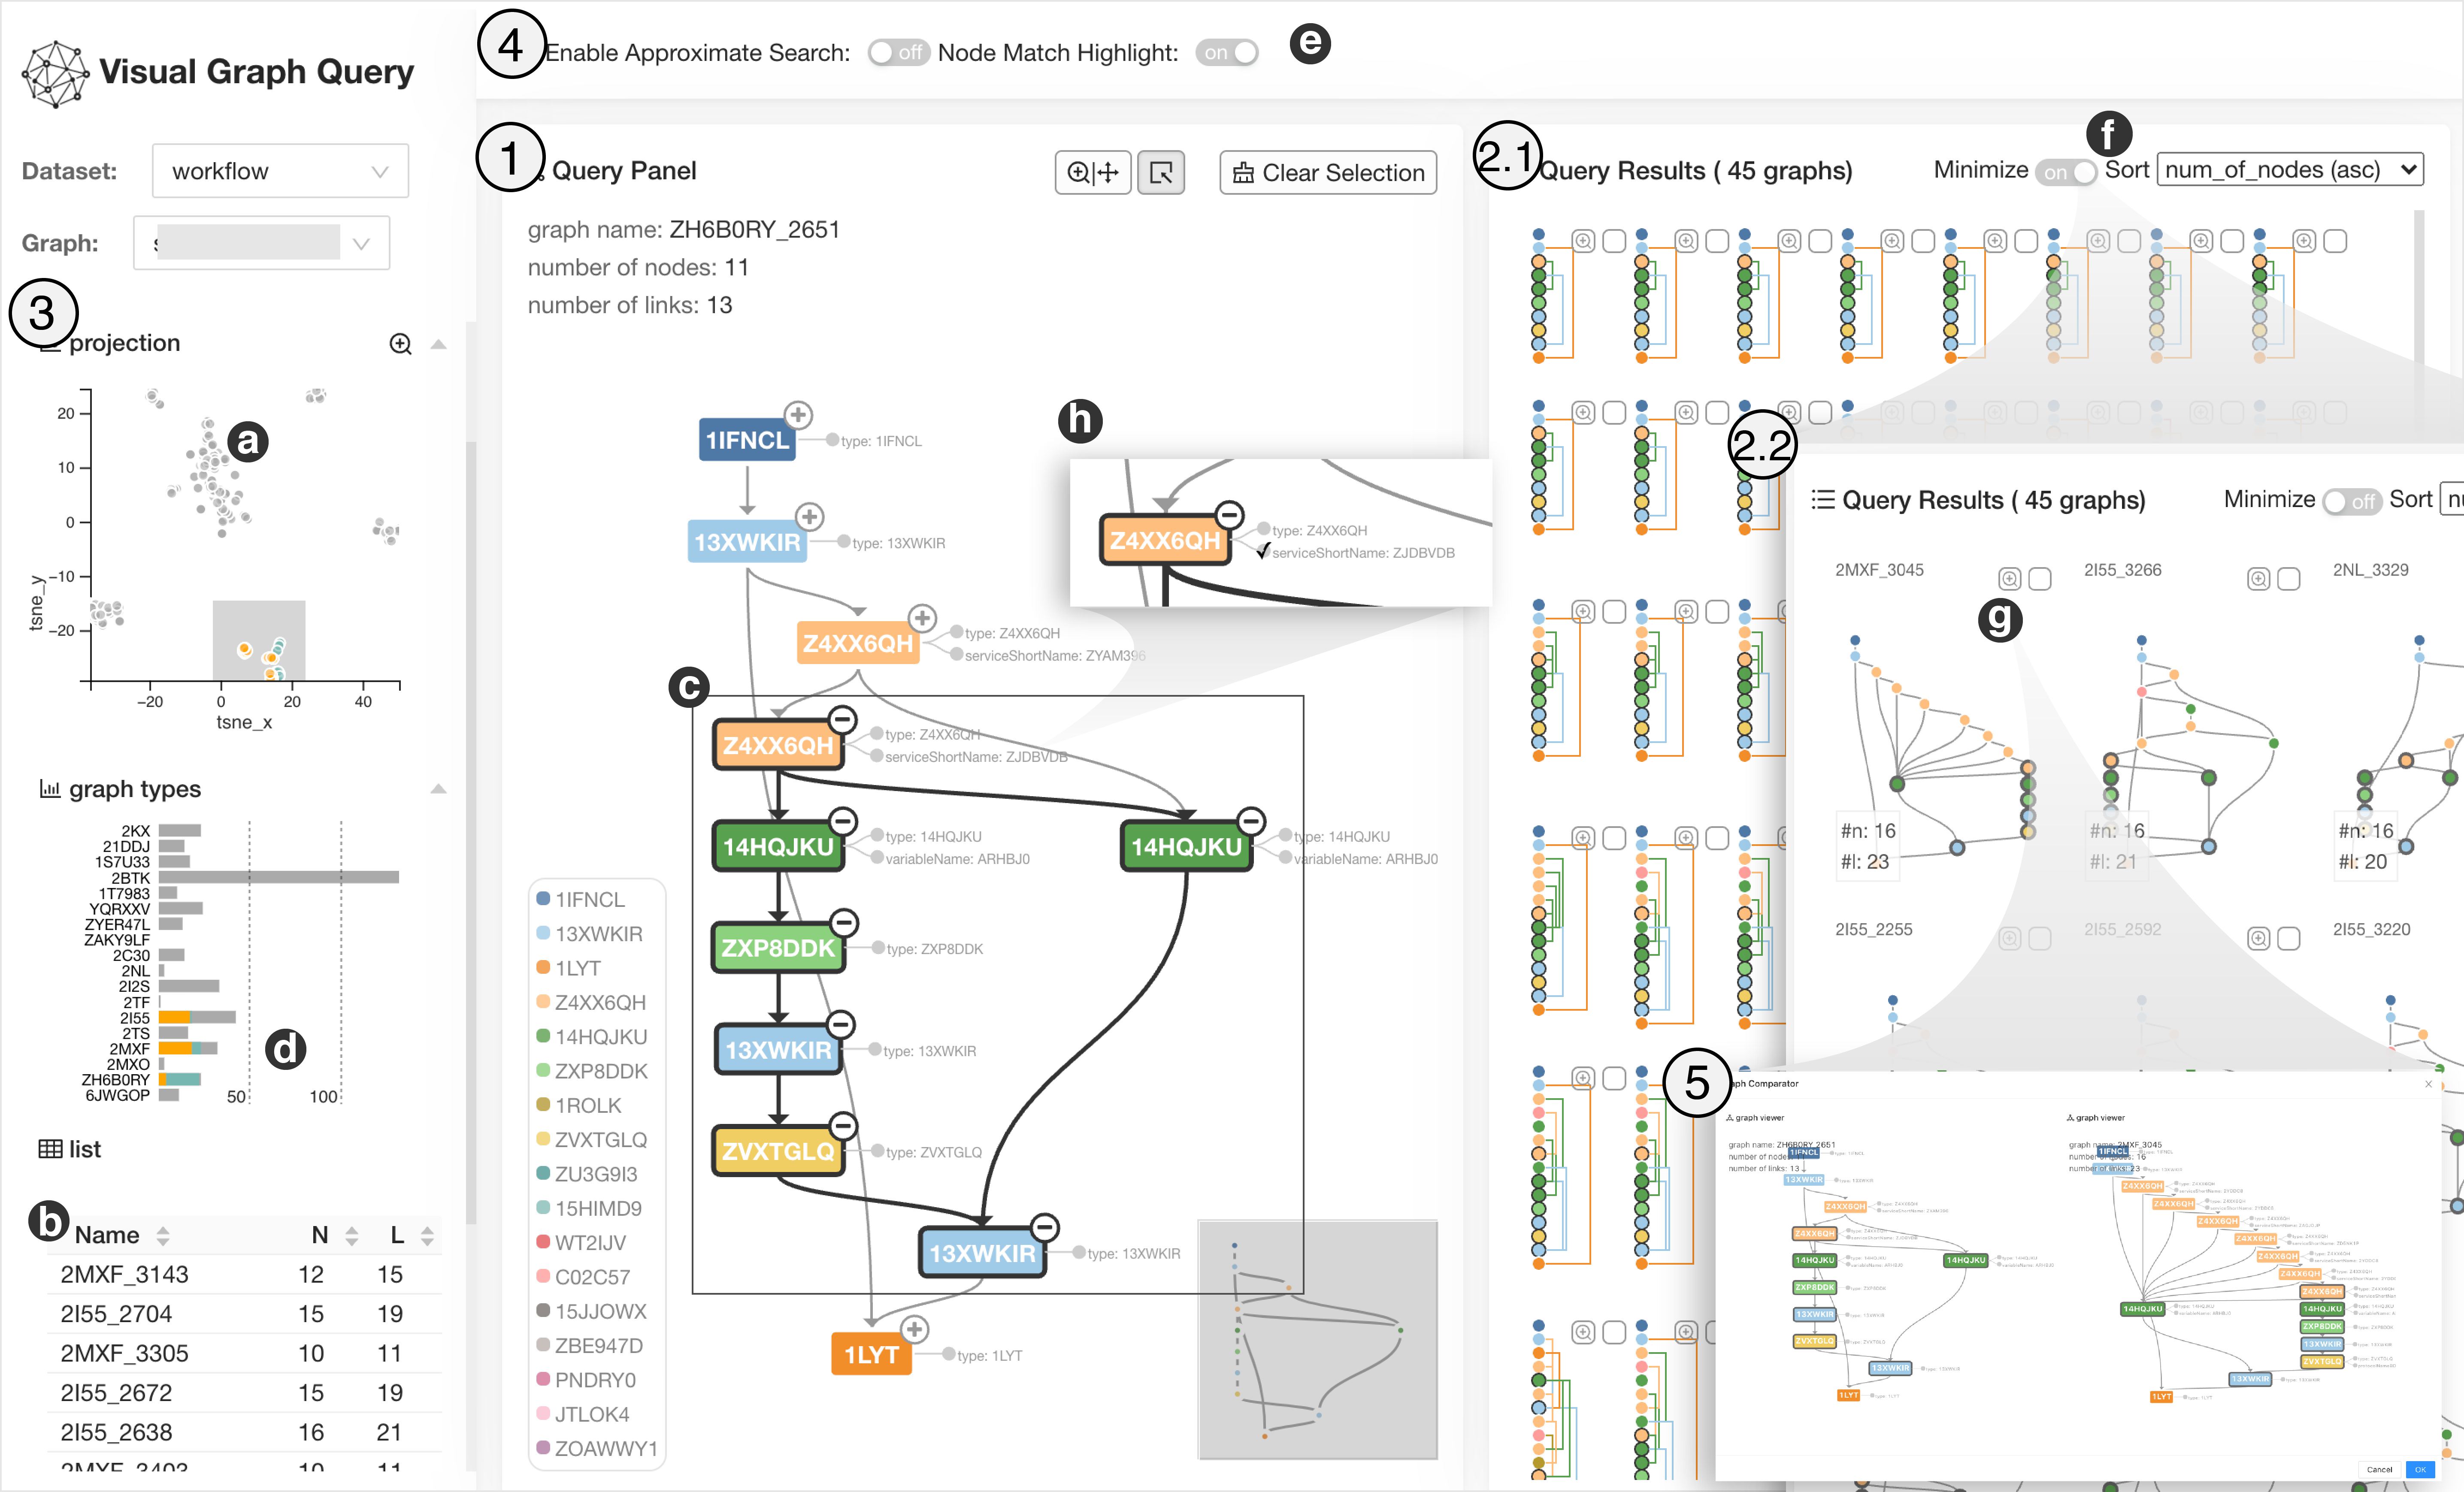Click the table icon beside list heading

50,1149
